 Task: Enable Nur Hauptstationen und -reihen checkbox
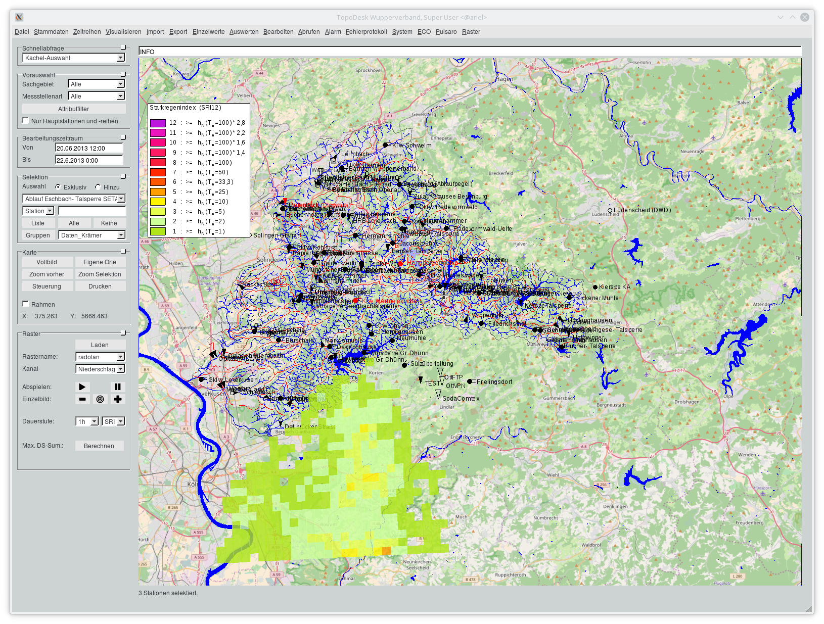point(26,121)
